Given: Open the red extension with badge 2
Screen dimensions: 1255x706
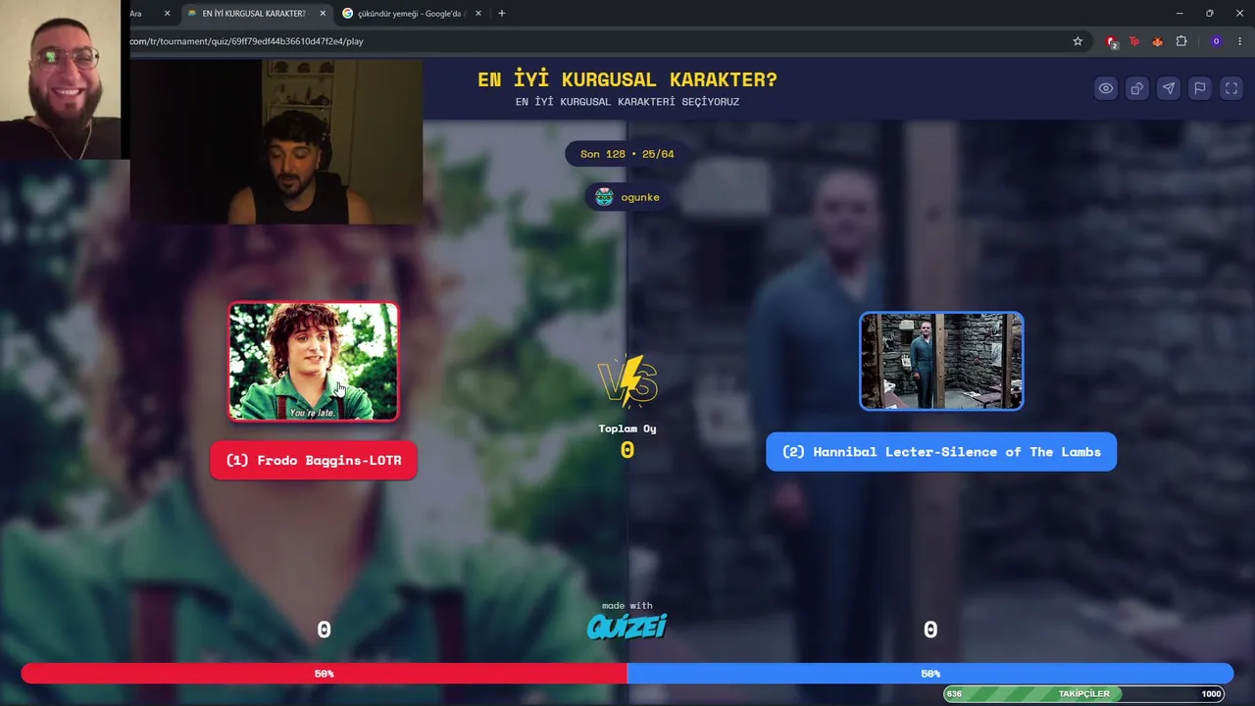Looking at the screenshot, I should tap(1112, 41).
